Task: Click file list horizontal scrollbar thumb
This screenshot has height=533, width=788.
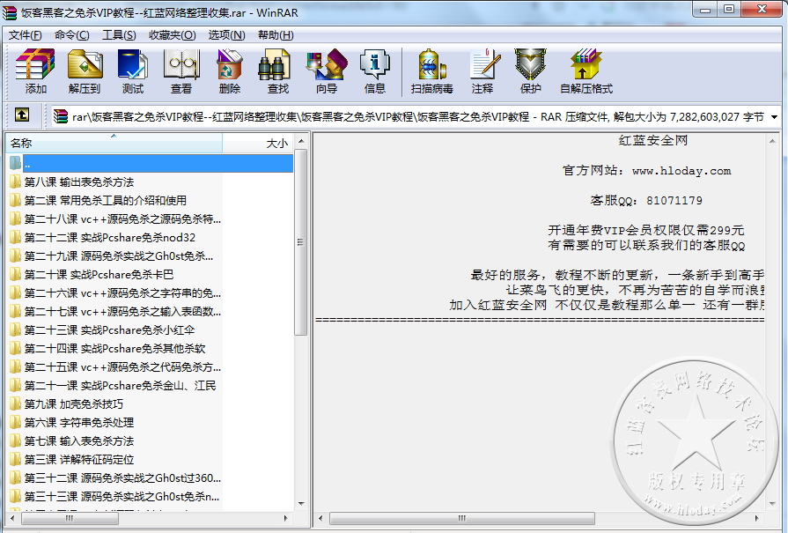Action: tap(70, 518)
